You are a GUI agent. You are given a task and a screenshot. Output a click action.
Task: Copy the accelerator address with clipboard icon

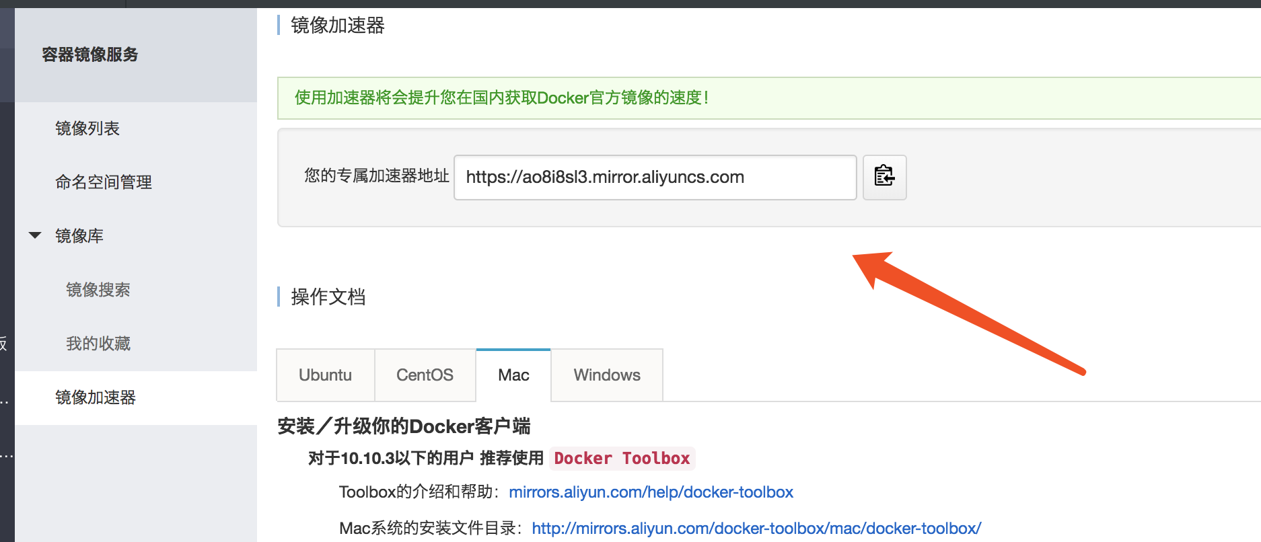(884, 178)
